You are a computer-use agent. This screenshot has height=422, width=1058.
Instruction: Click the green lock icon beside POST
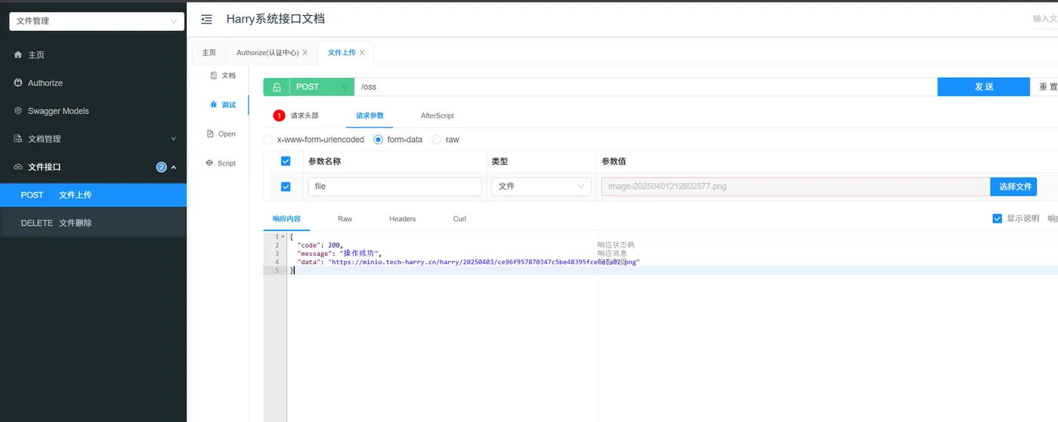(x=277, y=87)
